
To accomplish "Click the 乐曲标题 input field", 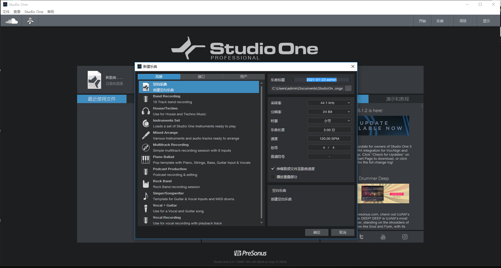I will click(x=321, y=80).
